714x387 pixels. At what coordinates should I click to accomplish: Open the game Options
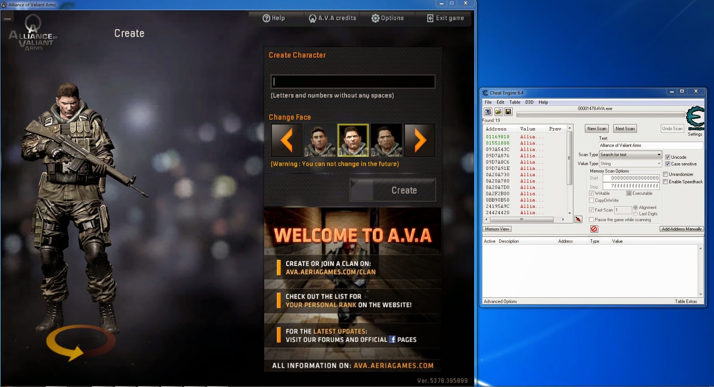(387, 18)
